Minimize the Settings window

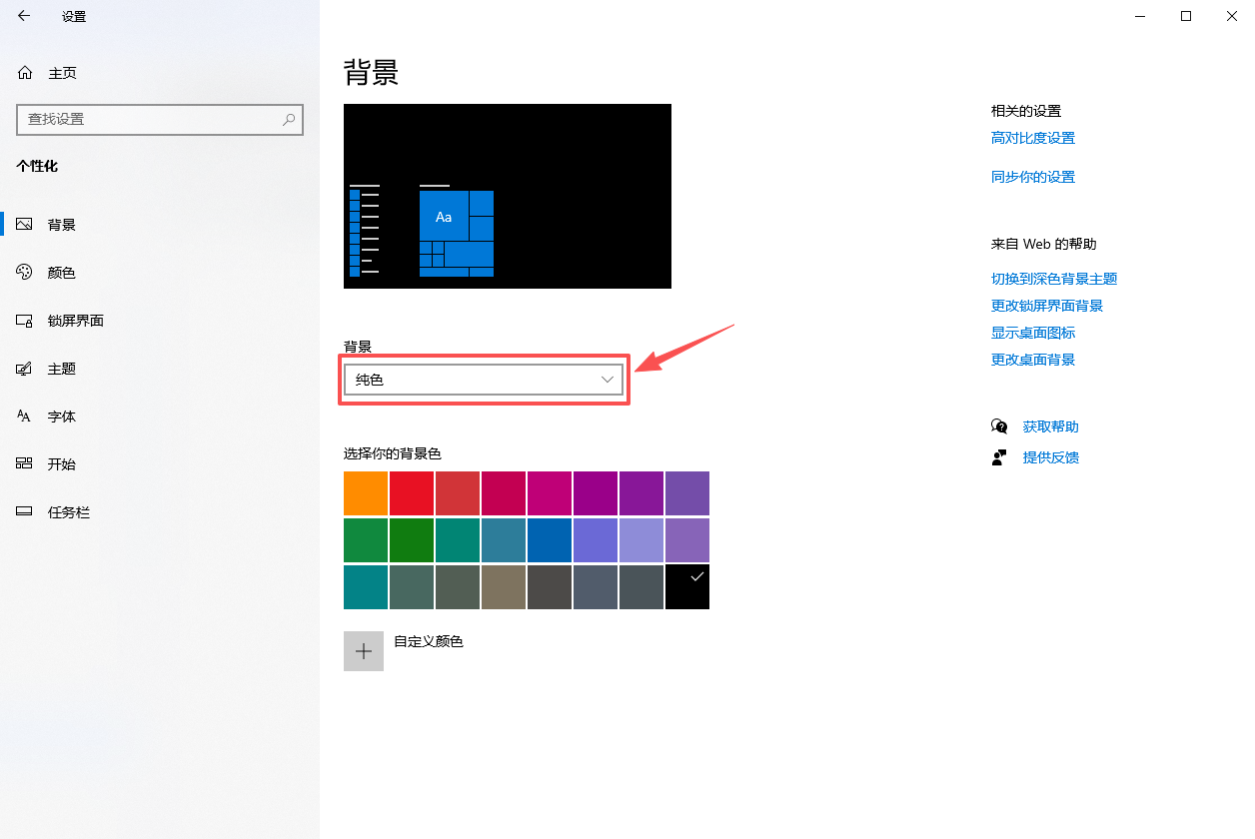click(1140, 16)
